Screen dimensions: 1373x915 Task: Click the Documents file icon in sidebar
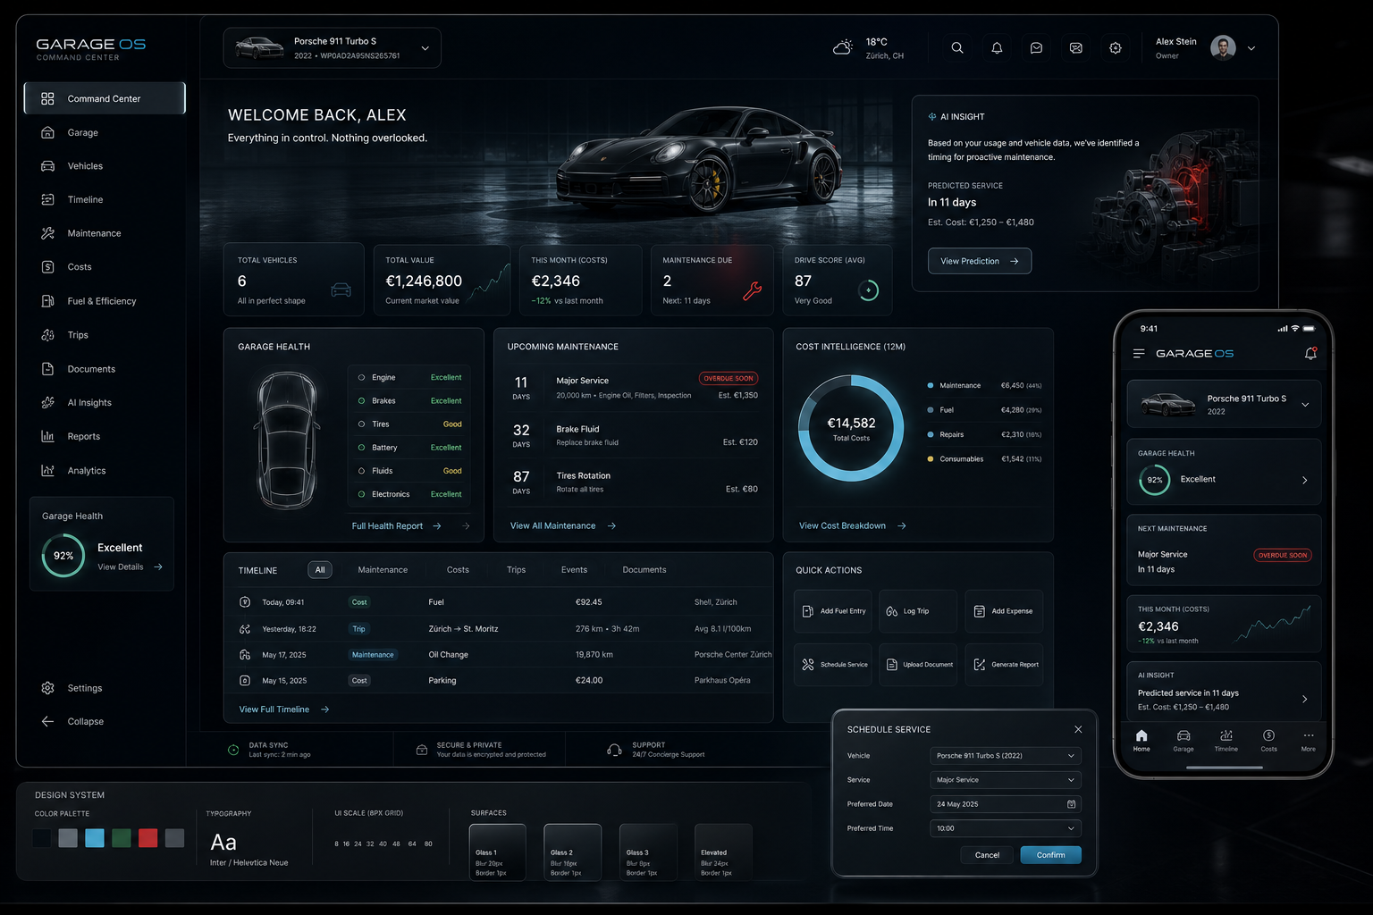point(48,369)
